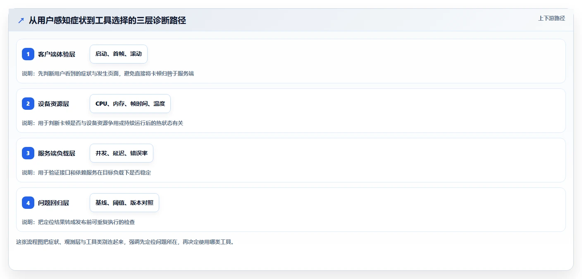This screenshot has width=582, height=279.
Task: Click the description about 设备资源争用
Action: pyautogui.click(x=103, y=123)
